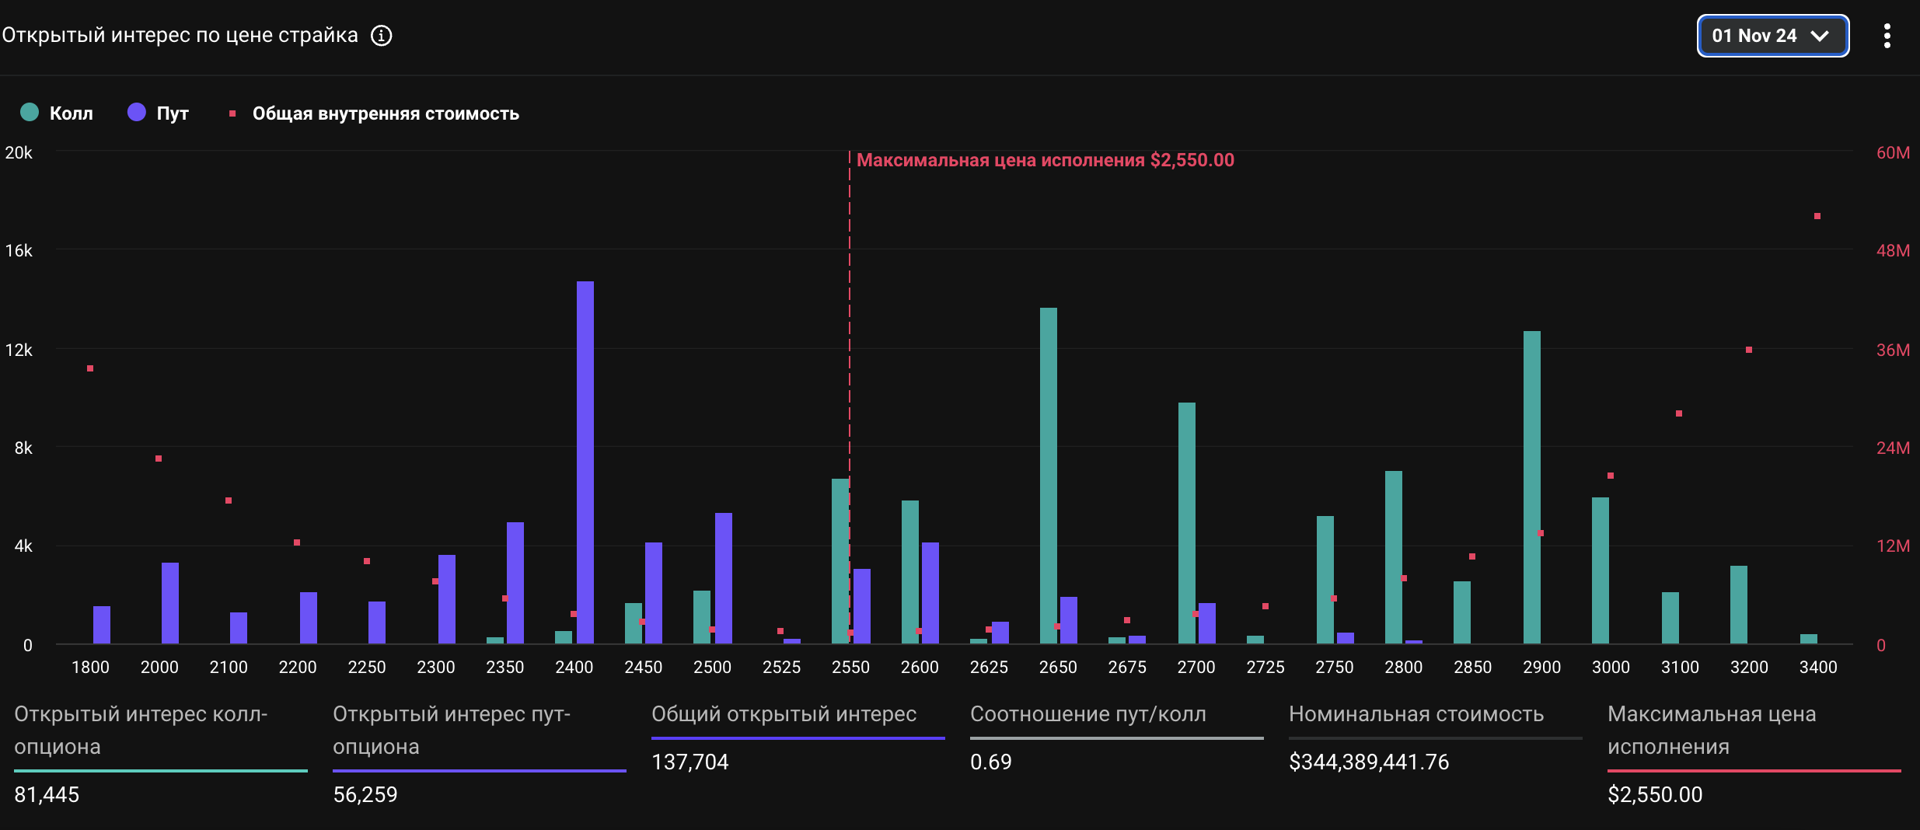Toggle the Пут series in legend
This screenshot has height=830, width=1920.
(x=172, y=113)
